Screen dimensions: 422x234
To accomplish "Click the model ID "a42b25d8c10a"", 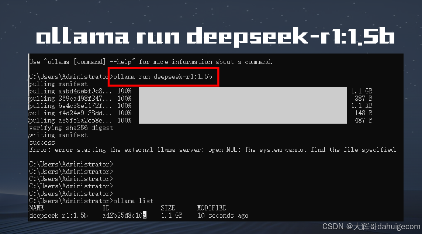I will [124, 216].
